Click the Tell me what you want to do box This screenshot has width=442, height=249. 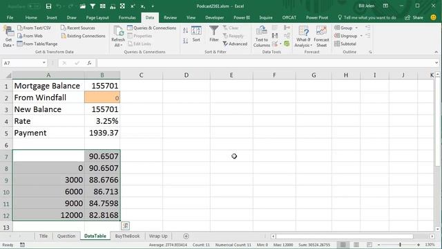coord(367,17)
